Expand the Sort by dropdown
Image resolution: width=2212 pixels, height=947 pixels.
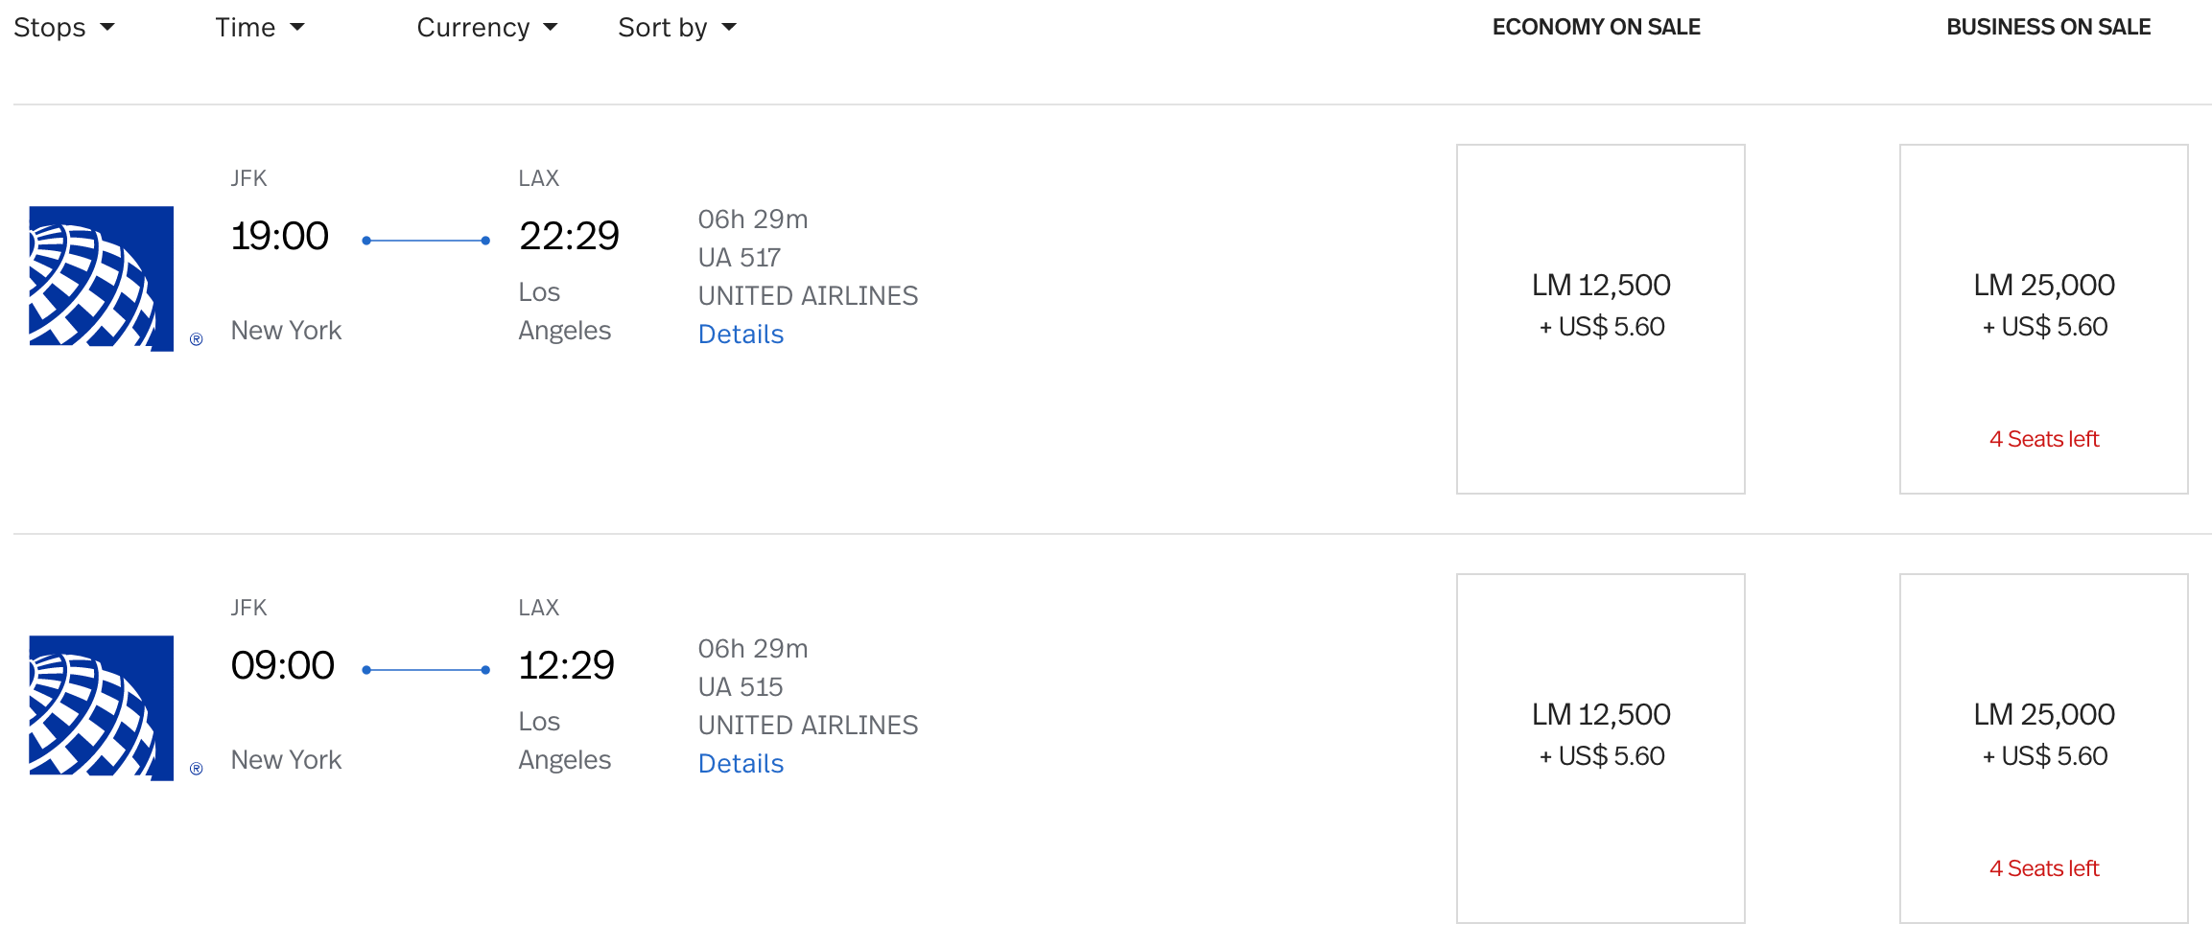(x=677, y=28)
